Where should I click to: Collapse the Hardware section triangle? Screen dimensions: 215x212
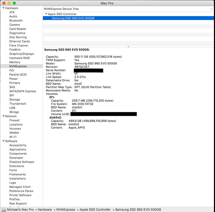pyautogui.click(x=4, y=8)
